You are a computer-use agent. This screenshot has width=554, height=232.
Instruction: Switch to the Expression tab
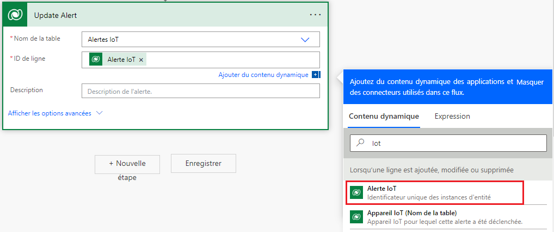click(x=452, y=116)
